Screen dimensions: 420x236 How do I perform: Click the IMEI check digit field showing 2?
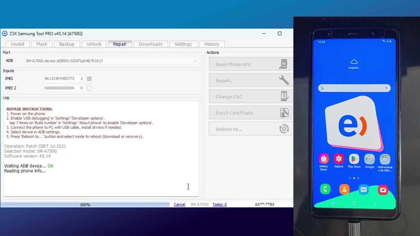(x=81, y=79)
